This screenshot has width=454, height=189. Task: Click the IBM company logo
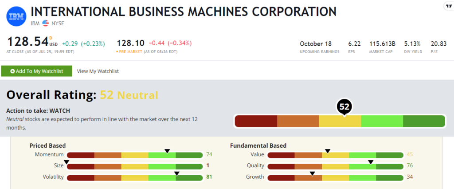(x=16, y=16)
